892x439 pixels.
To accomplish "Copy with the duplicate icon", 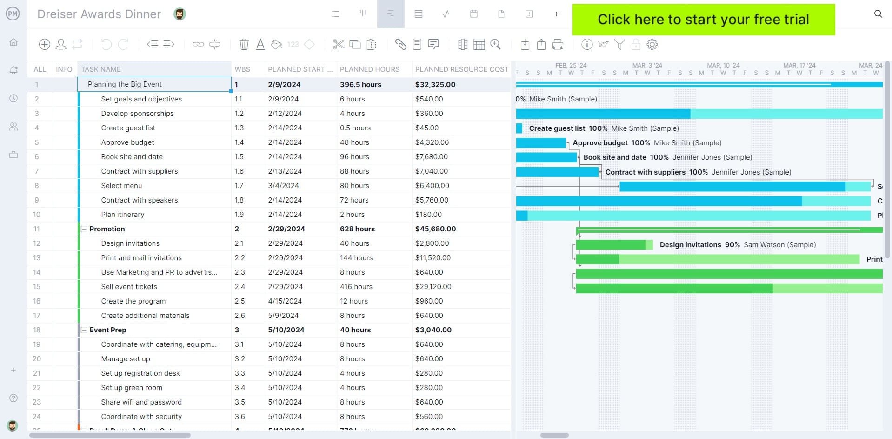I will click(355, 44).
